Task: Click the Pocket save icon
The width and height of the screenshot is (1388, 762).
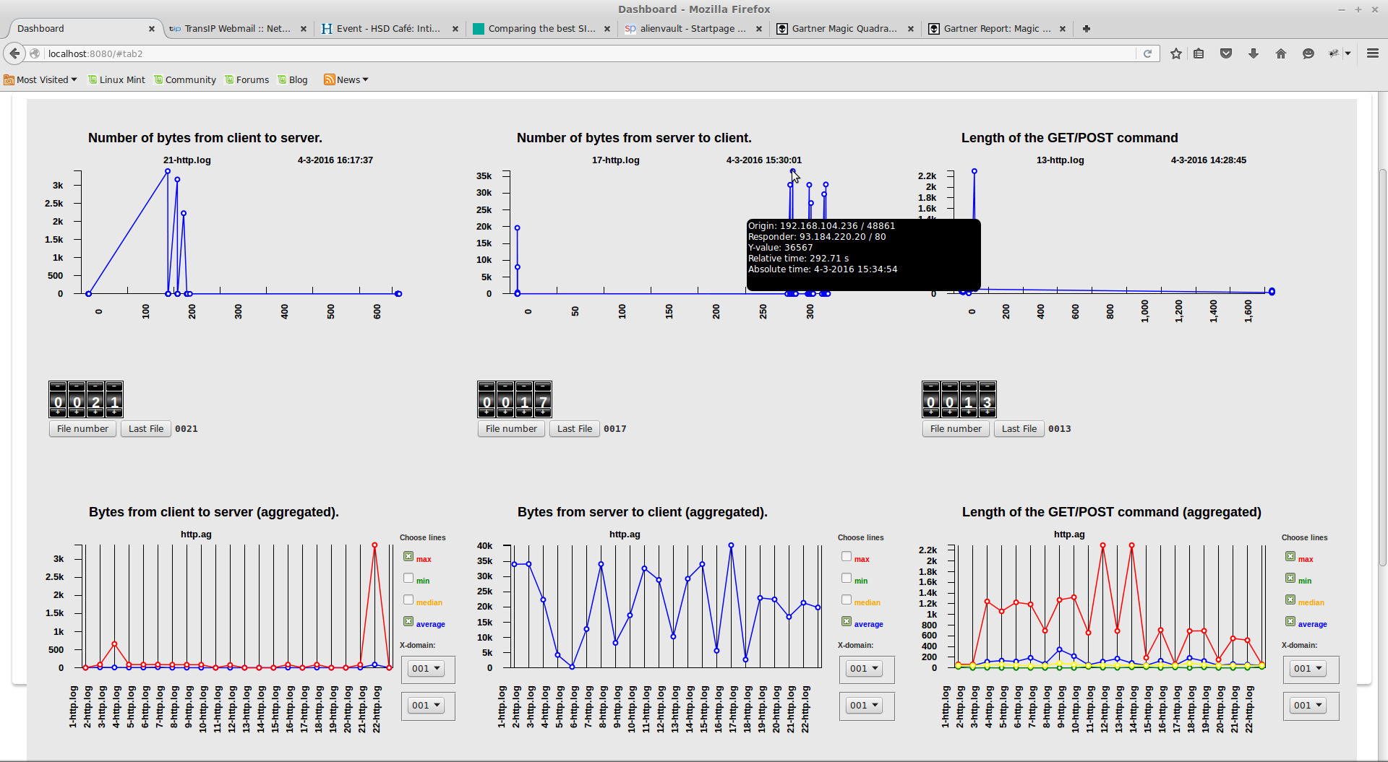Action: 1226,53
